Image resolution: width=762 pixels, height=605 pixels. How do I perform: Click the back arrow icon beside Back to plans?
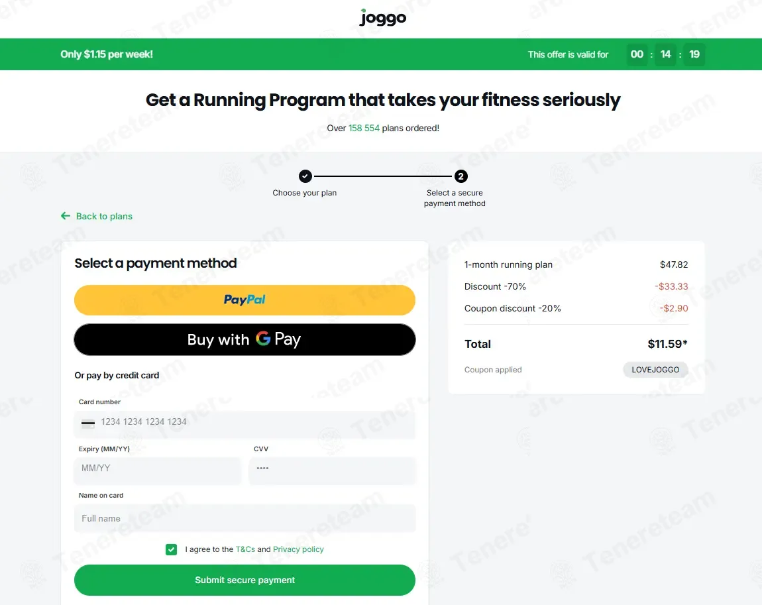pos(66,216)
